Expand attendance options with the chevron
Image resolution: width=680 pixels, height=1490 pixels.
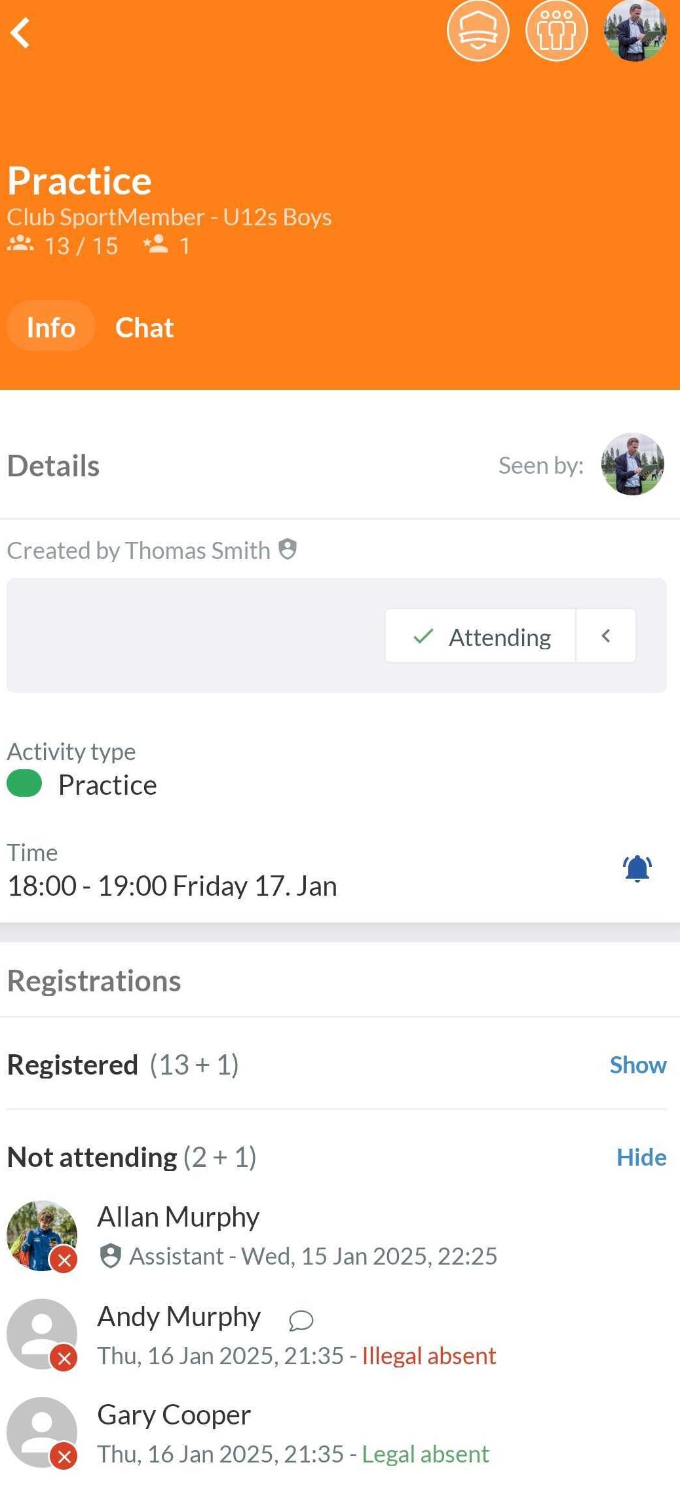pos(606,636)
